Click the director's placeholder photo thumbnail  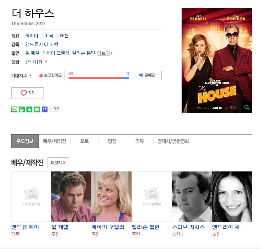31,196
